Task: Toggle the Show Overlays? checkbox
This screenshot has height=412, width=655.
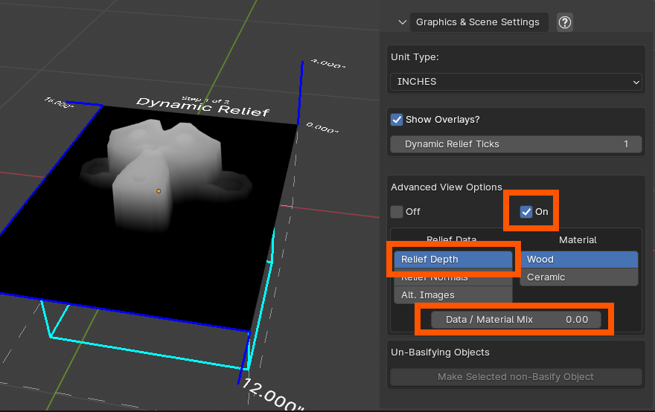Action: pyautogui.click(x=397, y=120)
